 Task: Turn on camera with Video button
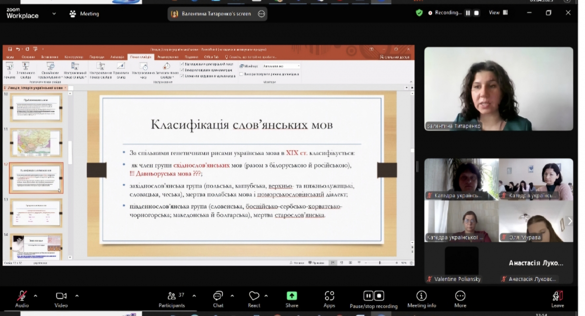61,298
